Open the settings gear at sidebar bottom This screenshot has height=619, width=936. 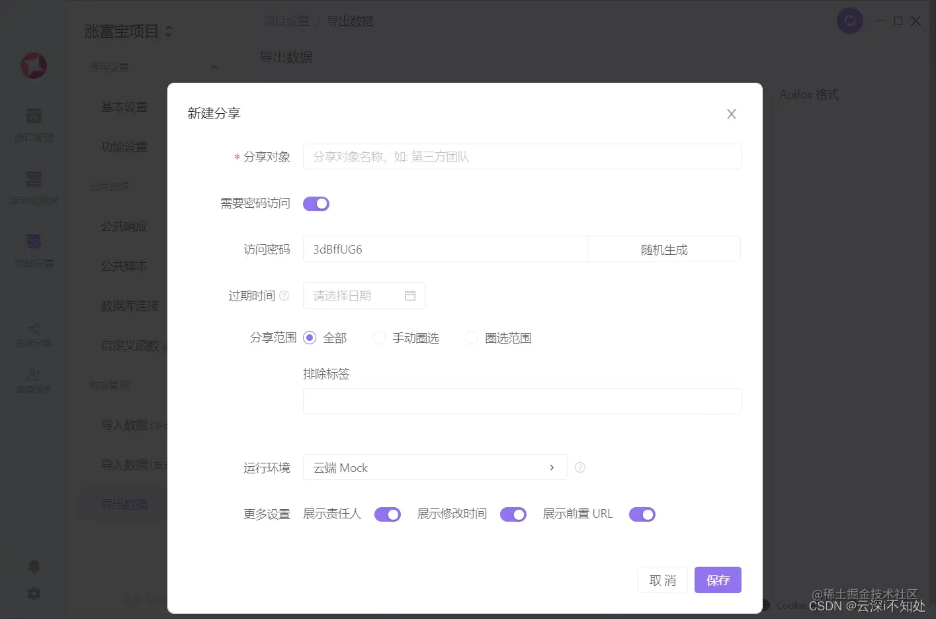33,593
